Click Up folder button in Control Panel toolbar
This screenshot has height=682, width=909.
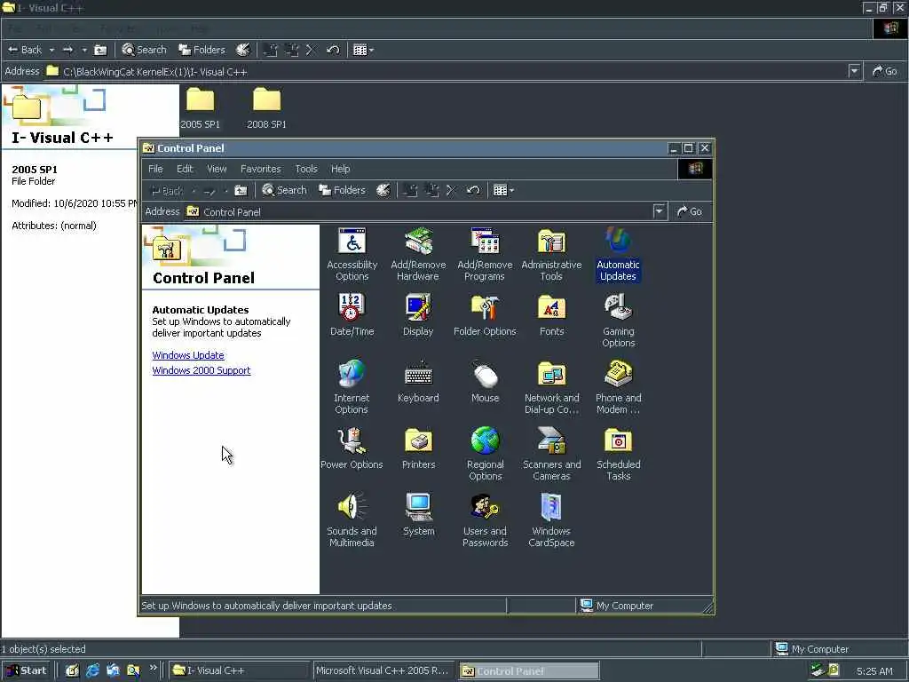(241, 190)
